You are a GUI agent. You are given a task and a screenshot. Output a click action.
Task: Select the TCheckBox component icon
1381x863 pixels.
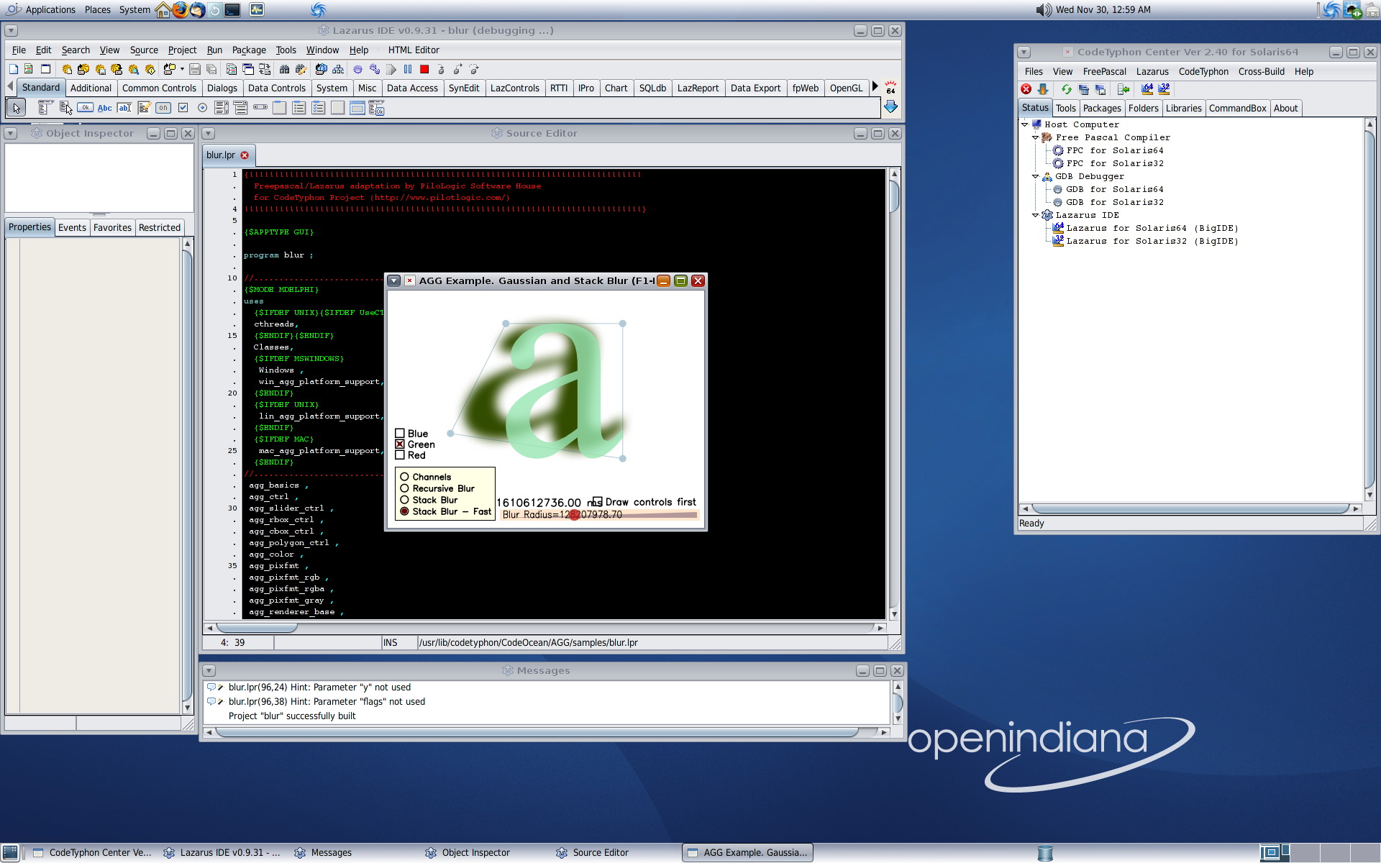[x=183, y=108]
